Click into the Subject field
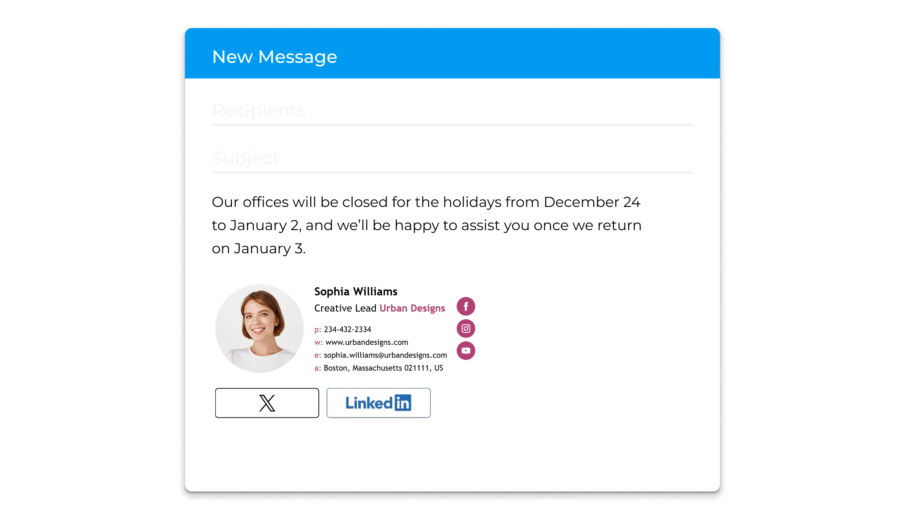 point(452,158)
